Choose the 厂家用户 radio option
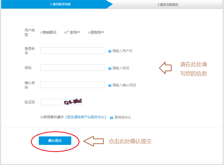This screenshot has height=165, width=224. 65,33
